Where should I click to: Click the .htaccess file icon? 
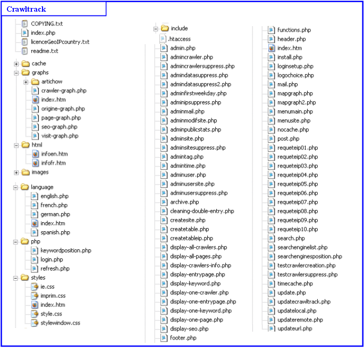163,39
